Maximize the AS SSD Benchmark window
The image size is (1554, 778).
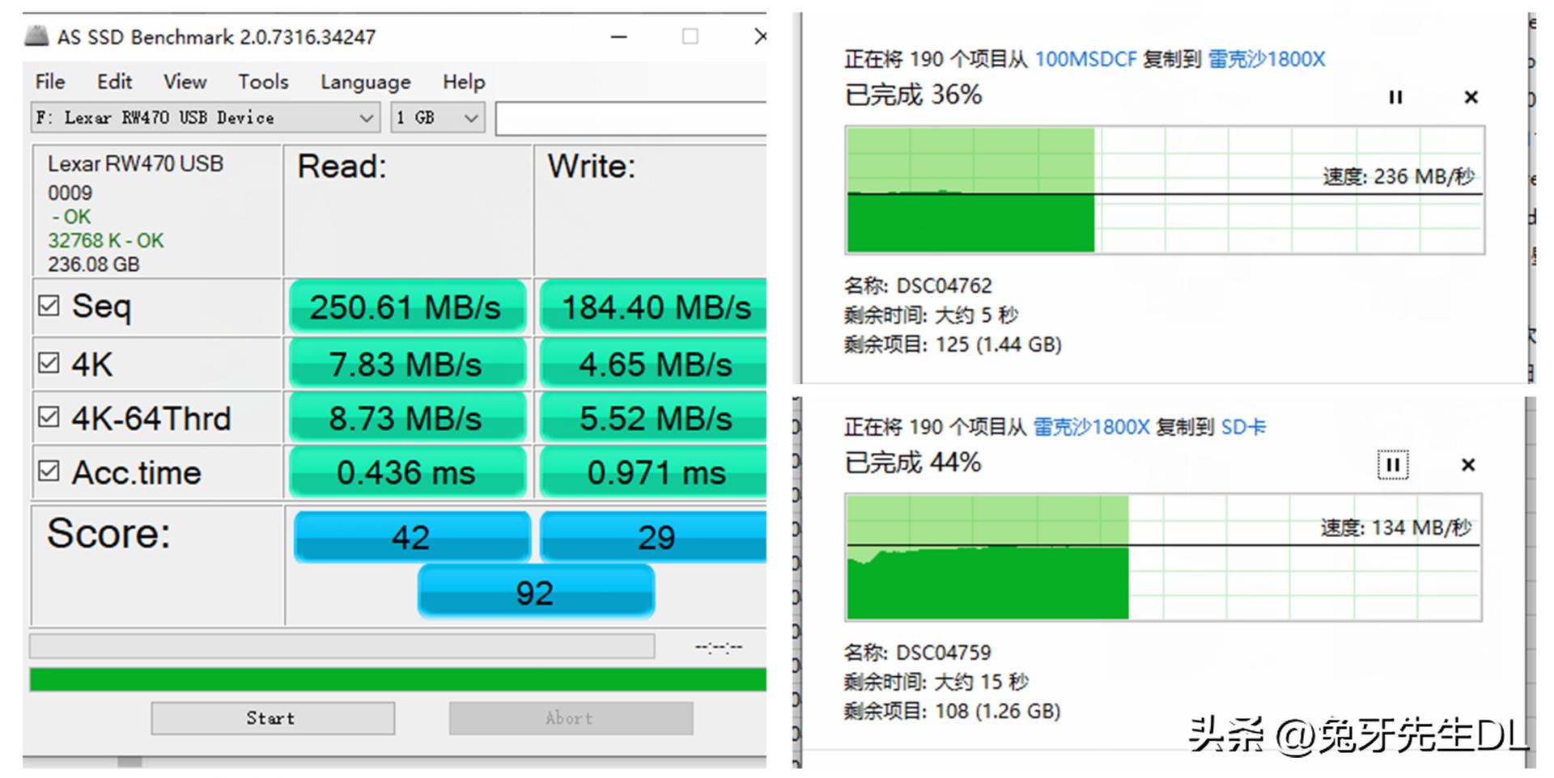click(x=690, y=37)
